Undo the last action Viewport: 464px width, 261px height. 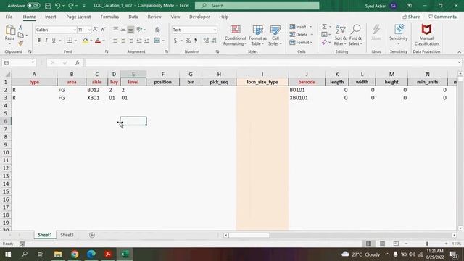[x=57, y=6]
